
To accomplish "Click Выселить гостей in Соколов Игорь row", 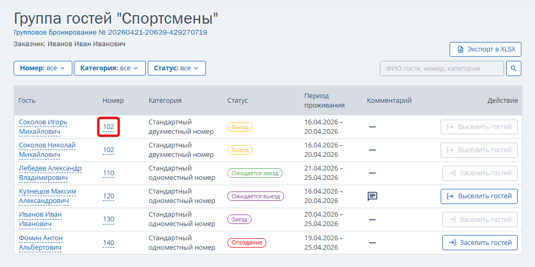I will point(479,127).
